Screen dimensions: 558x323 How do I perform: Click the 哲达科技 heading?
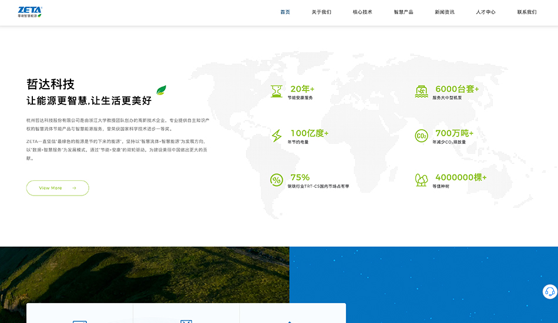(x=51, y=84)
